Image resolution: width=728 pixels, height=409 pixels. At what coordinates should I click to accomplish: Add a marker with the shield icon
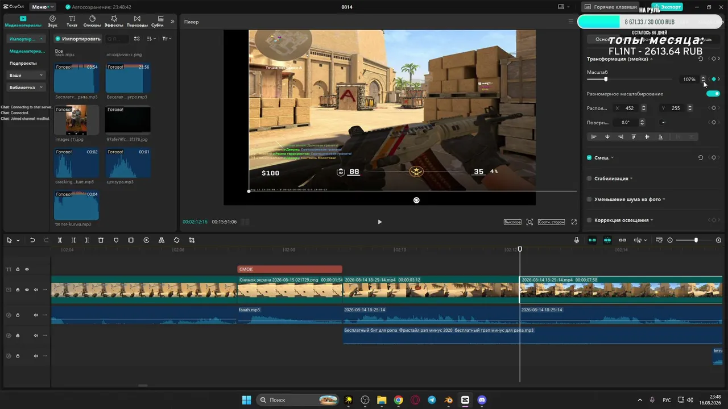pos(116,240)
